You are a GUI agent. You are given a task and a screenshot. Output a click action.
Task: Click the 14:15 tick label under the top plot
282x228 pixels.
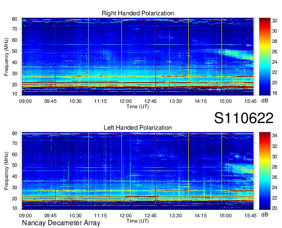click(201, 101)
